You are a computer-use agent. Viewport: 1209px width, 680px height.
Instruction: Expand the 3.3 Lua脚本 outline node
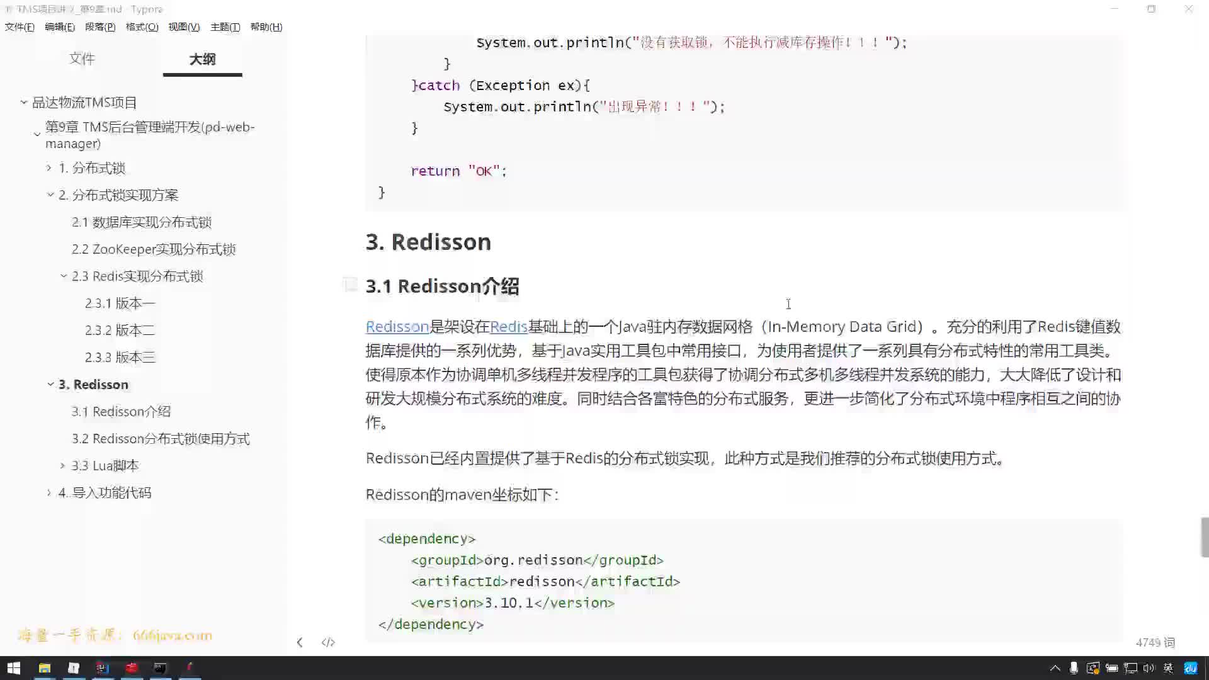pyautogui.click(x=62, y=465)
